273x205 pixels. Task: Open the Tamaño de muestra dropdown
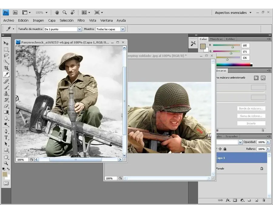[x=79, y=29]
